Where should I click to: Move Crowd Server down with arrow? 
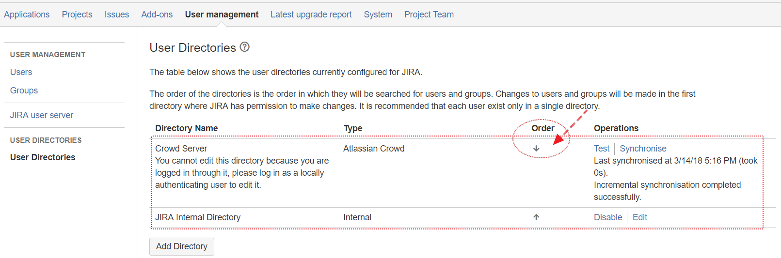[x=536, y=149]
